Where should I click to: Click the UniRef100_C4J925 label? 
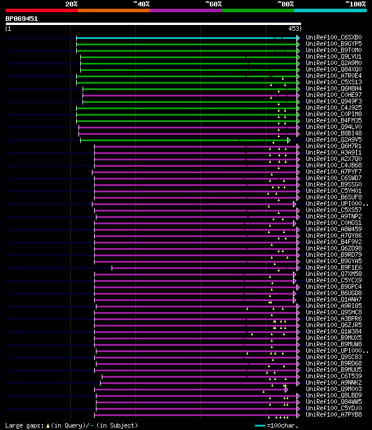tap(334, 107)
